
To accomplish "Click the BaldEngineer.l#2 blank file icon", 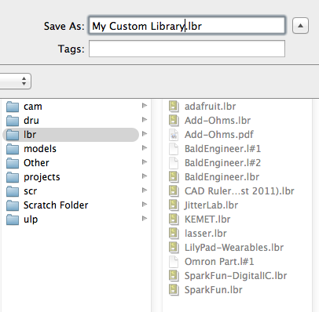I will click(x=174, y=163).
